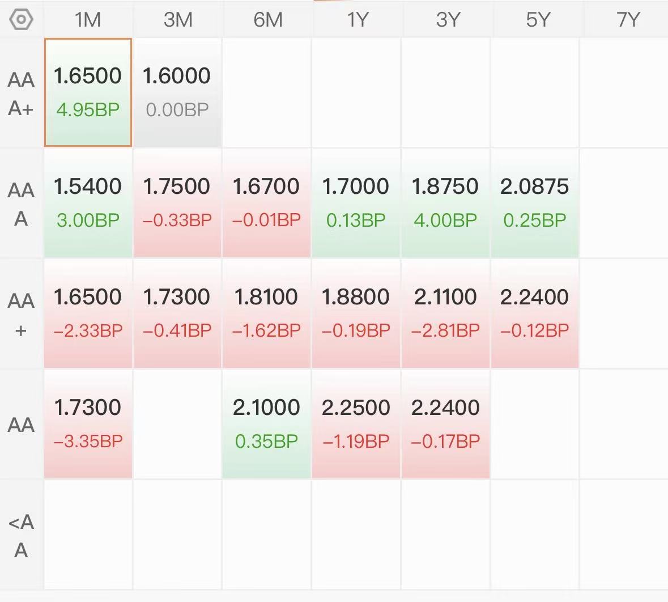The width and height of the screenshot is (668, 602).
Task: Open the highlighted AAA+ 1M cell showing 1.6500
Action: (x=88, y=92)
